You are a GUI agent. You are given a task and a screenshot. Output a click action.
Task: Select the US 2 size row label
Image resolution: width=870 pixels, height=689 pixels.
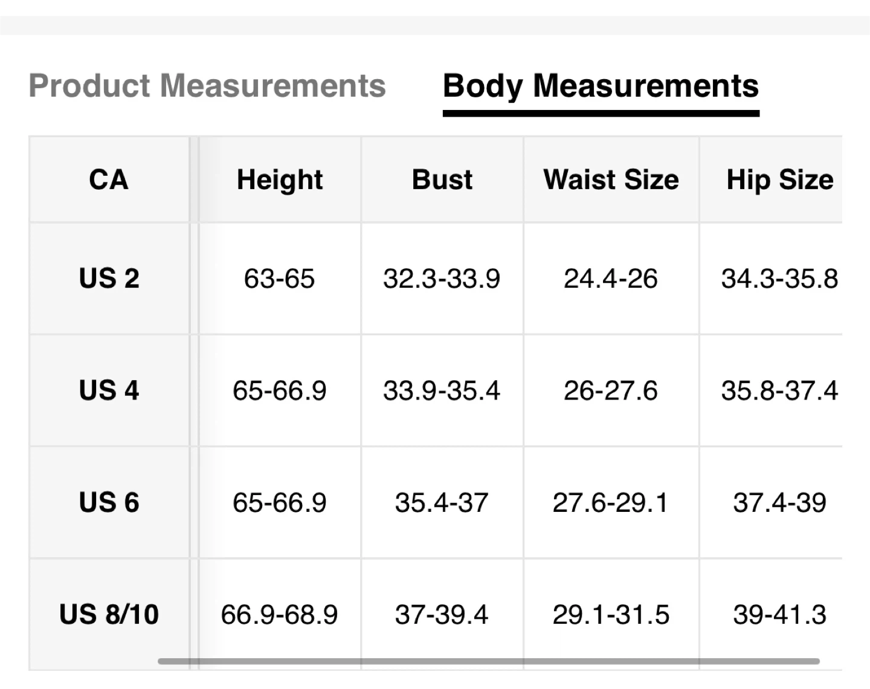click(109, 279)
